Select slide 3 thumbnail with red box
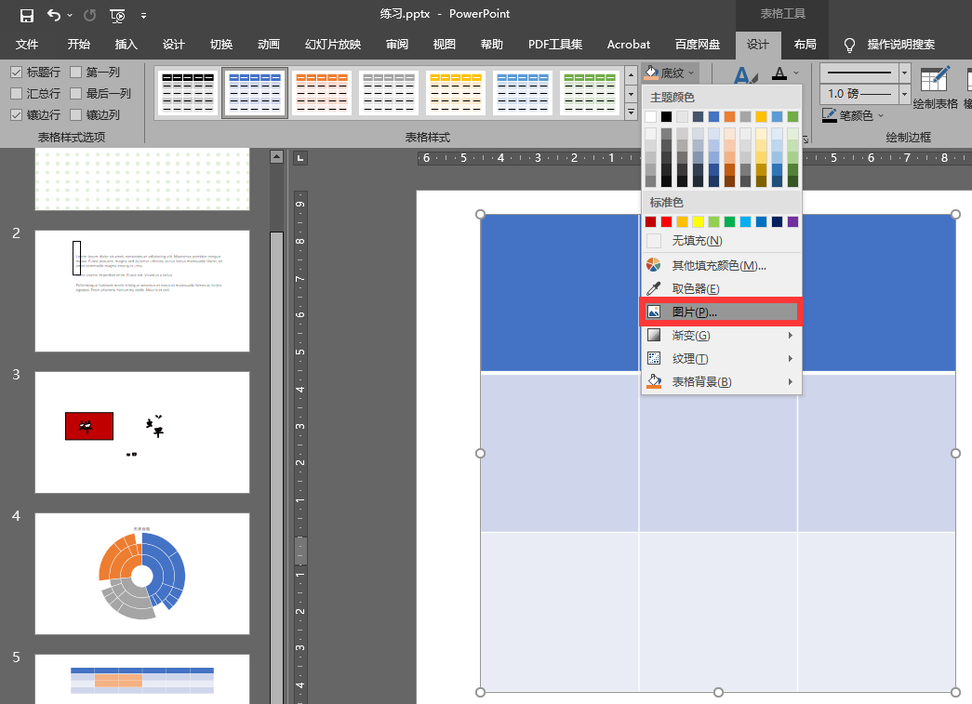Image resolution: width=972 pixels, height=704 pixels. pyautogui.click(x=142, y=432)
